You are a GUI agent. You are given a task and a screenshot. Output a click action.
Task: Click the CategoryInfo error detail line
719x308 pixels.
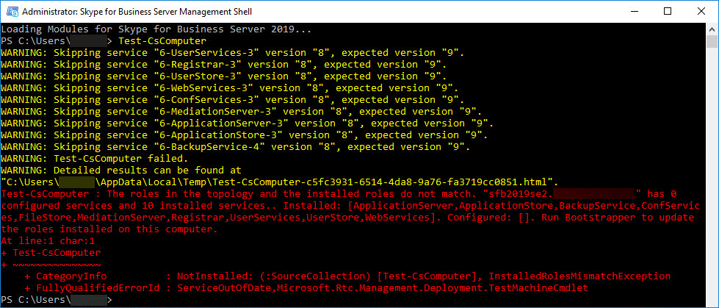coord(347,276)
